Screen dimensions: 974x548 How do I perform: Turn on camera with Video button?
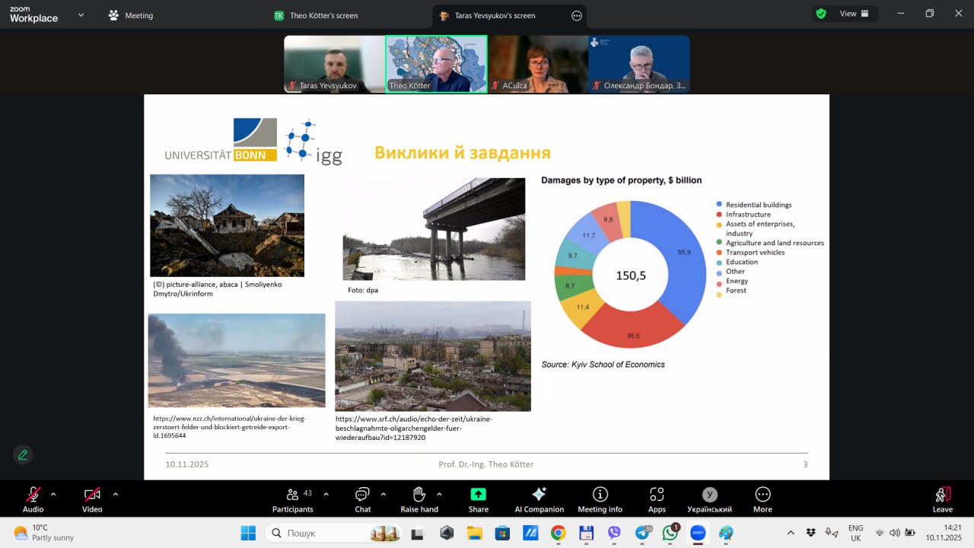click(x=92, y=499)
